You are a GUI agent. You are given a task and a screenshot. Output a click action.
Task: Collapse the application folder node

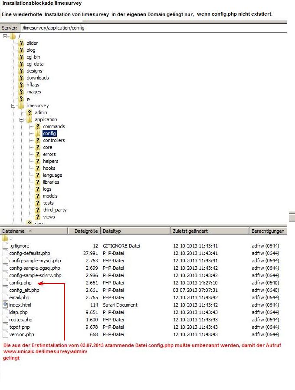[22, 119]
